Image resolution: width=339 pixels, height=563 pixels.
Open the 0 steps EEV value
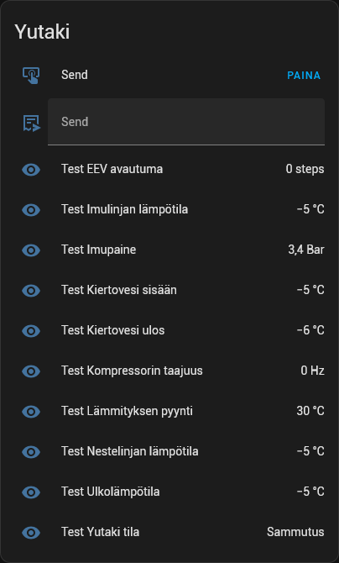pos(305,169)
